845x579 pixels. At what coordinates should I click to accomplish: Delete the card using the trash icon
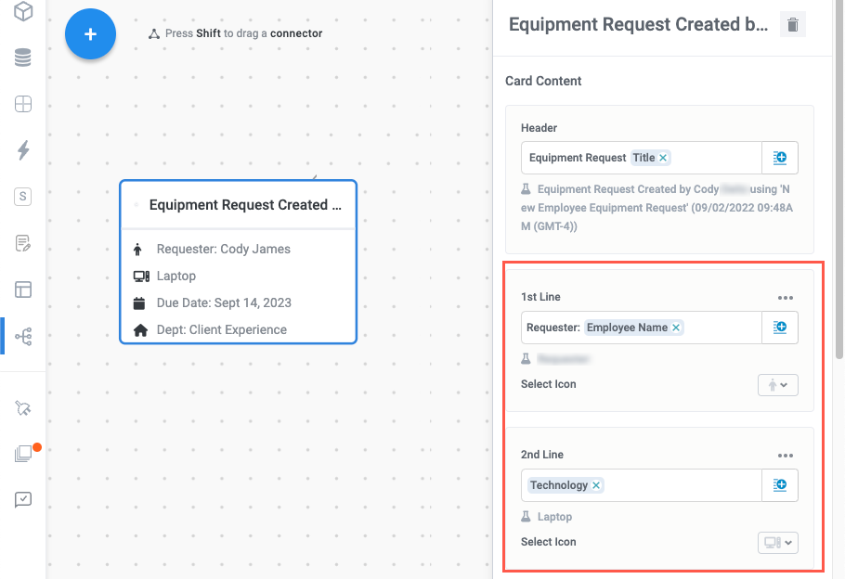(x=792, y=24)
